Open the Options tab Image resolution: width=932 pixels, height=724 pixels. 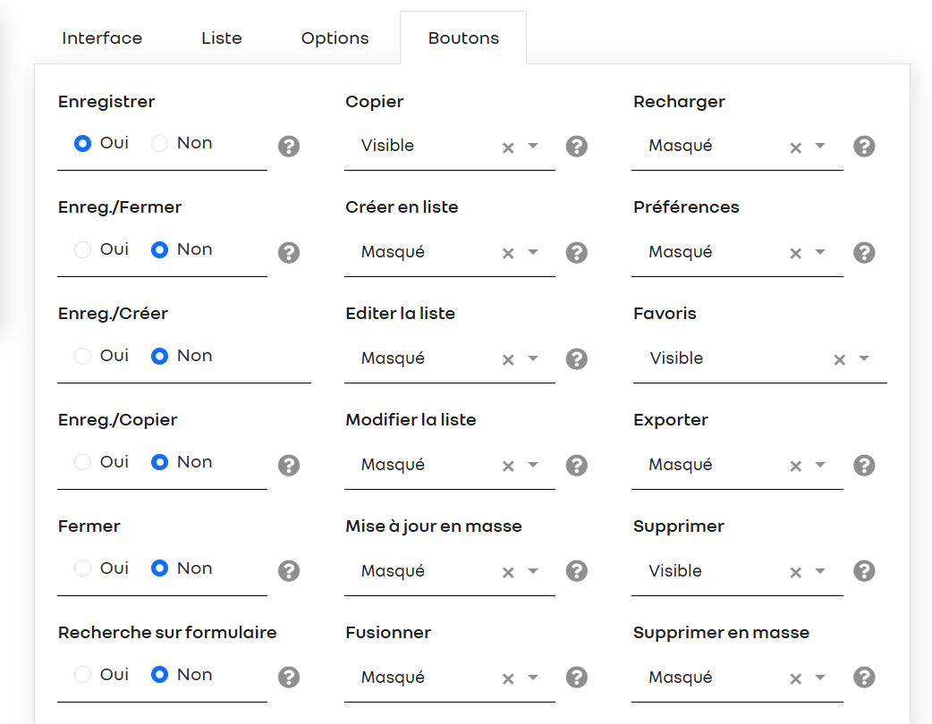pos(335,38)
